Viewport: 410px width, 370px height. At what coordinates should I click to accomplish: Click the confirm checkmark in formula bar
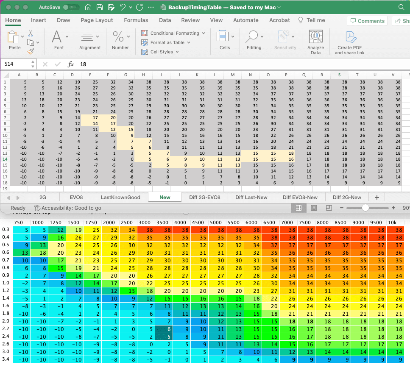(x=58, y=64)
